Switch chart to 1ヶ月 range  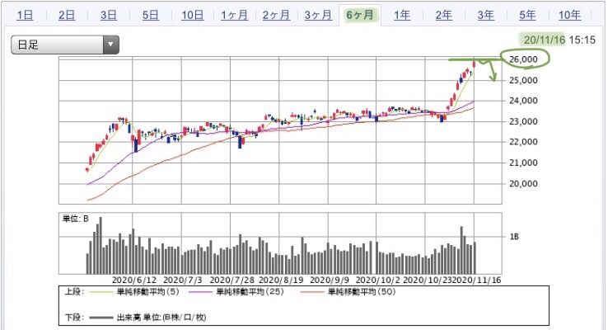coord(234,15)
